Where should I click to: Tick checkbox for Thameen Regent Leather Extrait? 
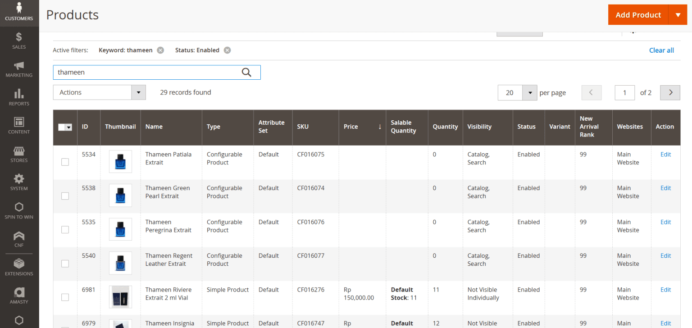pyautogui.click(x=65, y=264)
